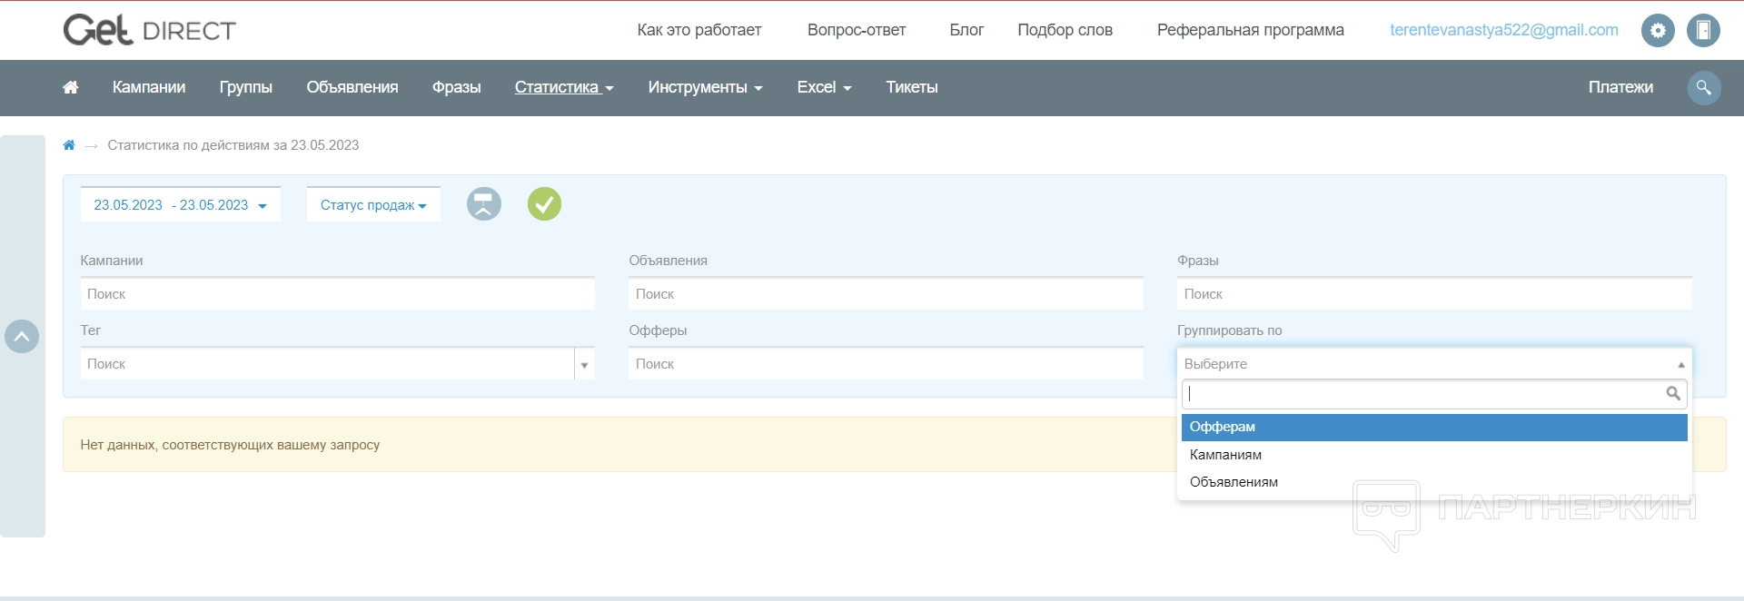Image resolution: width=1744 pixels, height=601 pixels.
Task: Open Статус продаж dropdown
Action: coord(373,205)
